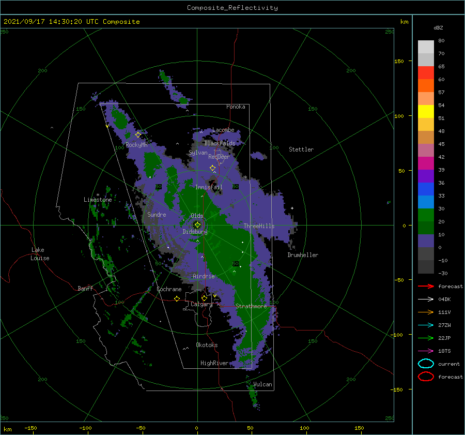
Task: Click the orange 111V arrow icon
Action: point(426,312)
